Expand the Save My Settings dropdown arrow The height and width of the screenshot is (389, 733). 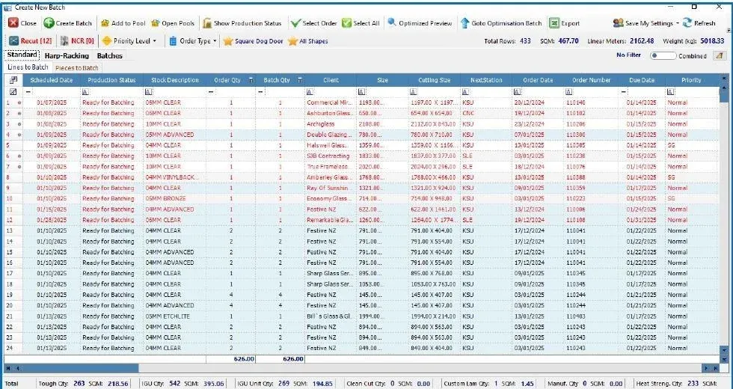pyautogui.click(x=678, y=23)
